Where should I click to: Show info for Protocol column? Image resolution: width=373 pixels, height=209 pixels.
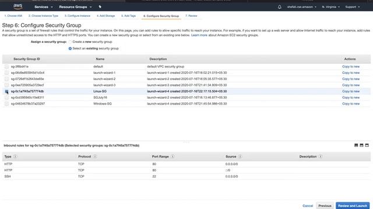pyautogui.click(x=94, y=156)
